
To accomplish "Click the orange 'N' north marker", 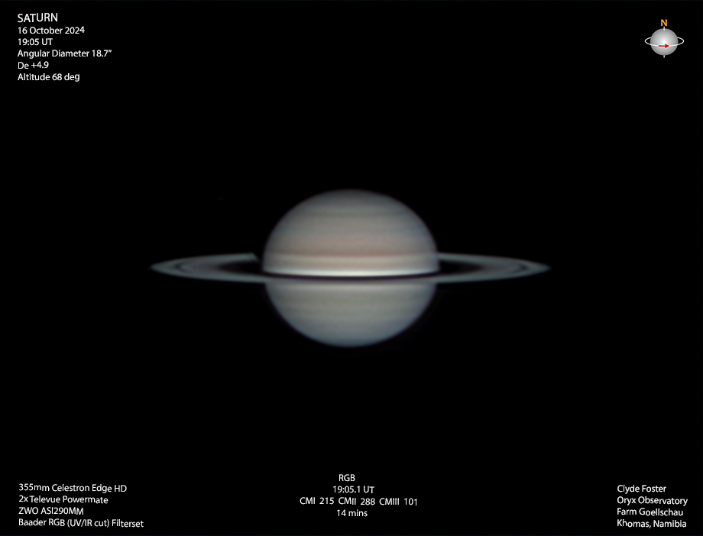I will pyautogui.click(x=664, y=23).
